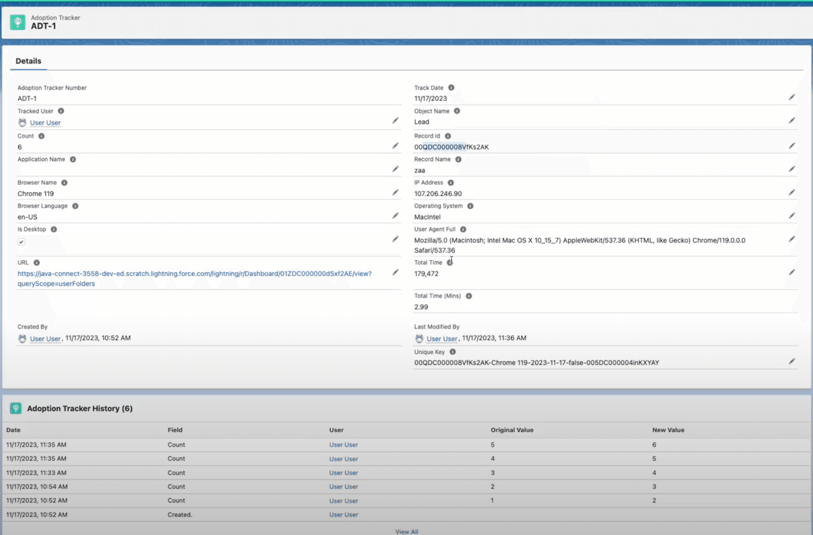813x535 pixels.
Task: Show info tooltip for URL field
Action: pyautogui.click(x=37, y=262)
